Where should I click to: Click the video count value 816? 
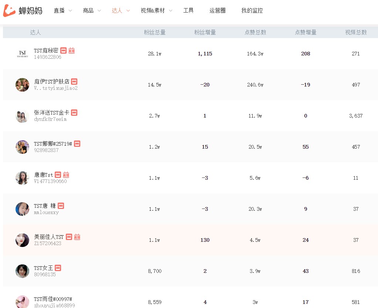point(356,271)
